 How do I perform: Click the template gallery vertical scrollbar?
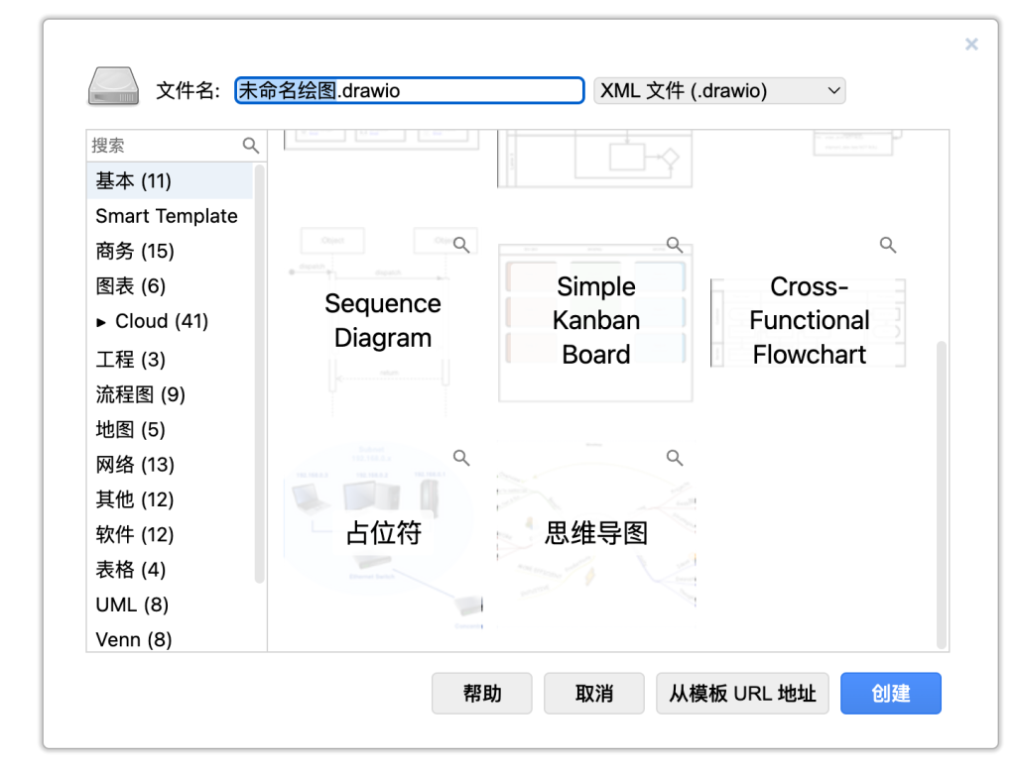(x=942, y=494)
